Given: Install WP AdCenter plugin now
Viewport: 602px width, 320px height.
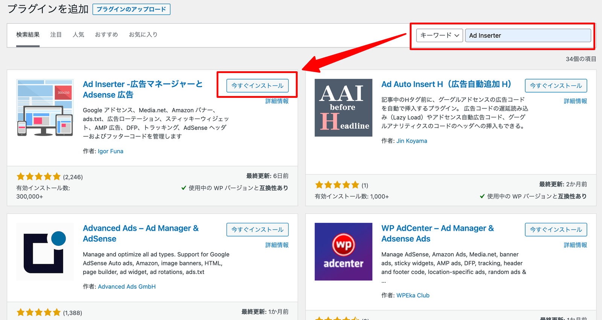Looking at the screenshot, I should [556, 229].
